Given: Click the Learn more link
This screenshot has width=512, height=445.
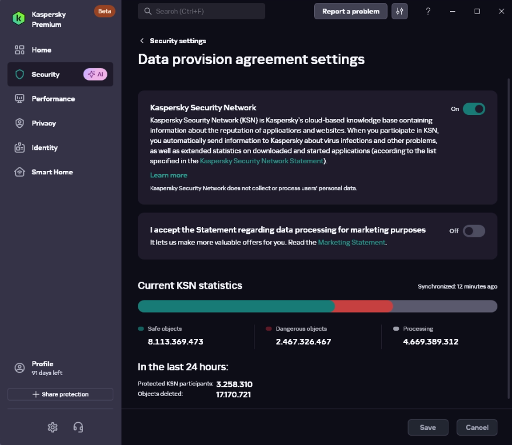Looking at the screenshot, I should point(169,175).
